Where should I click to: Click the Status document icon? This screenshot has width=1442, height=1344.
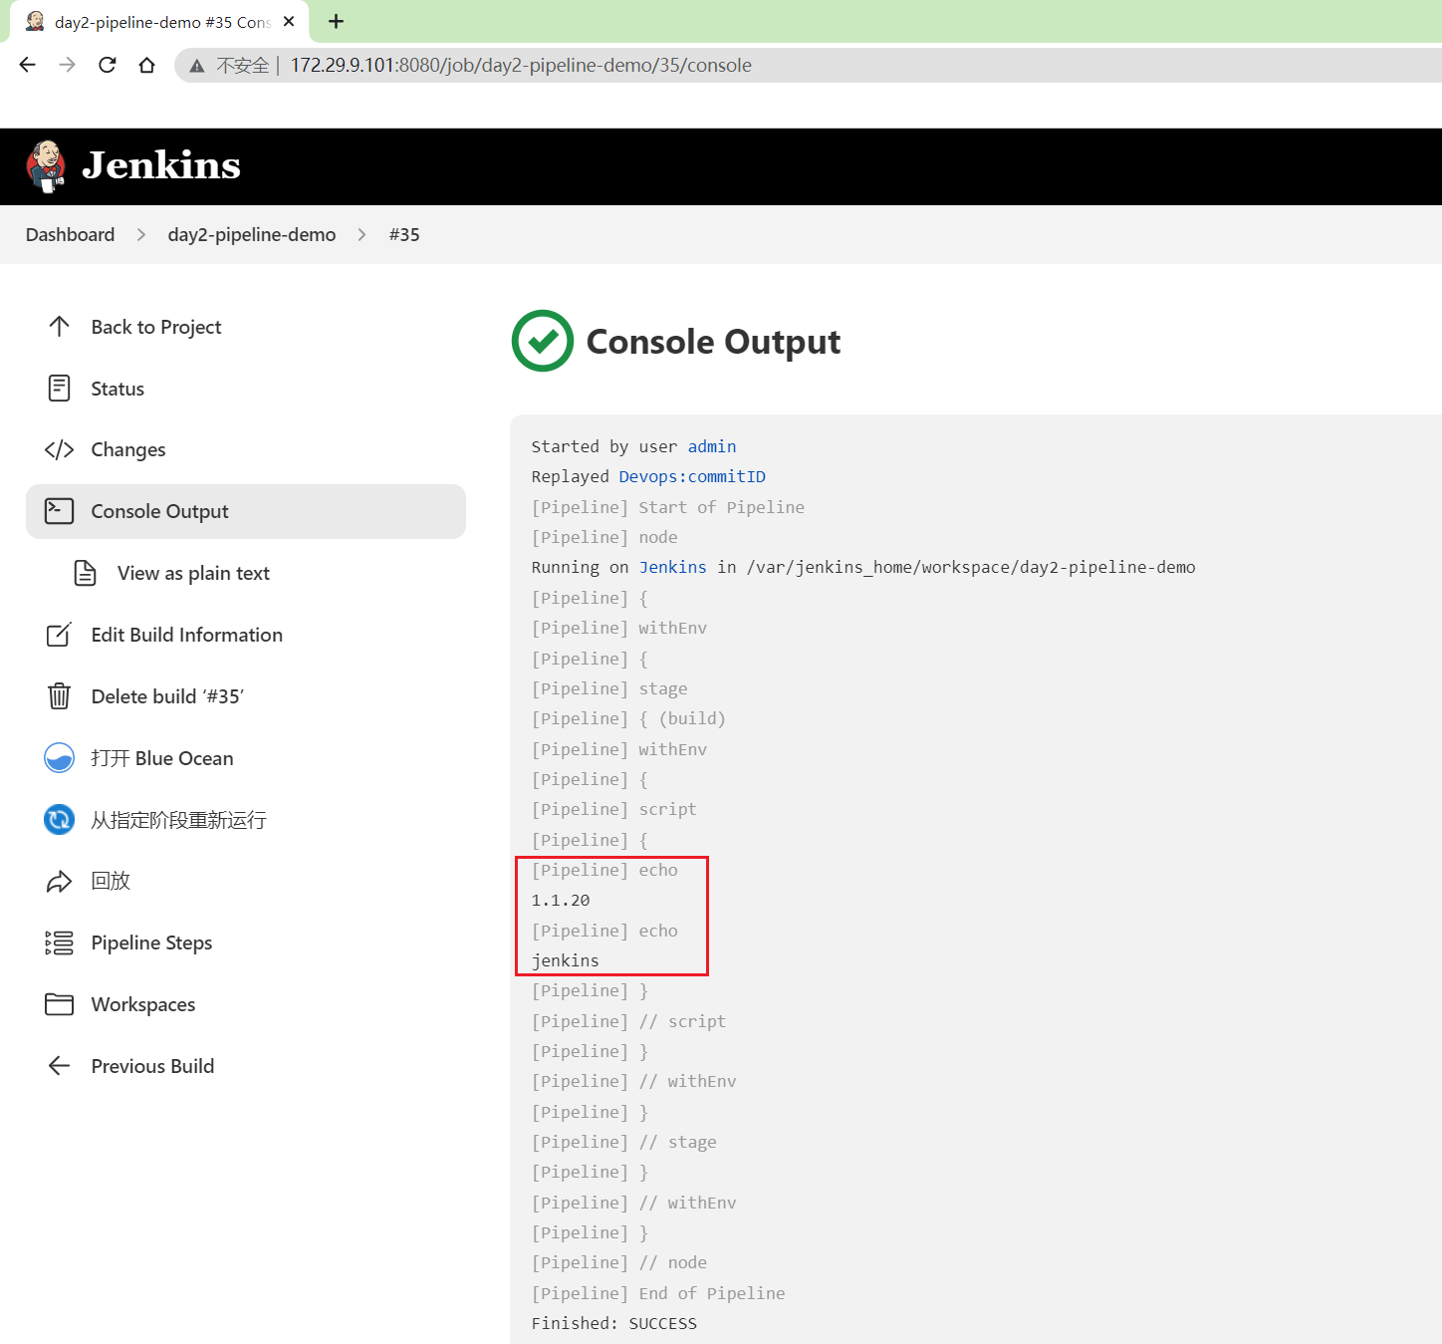pos(59,389)
